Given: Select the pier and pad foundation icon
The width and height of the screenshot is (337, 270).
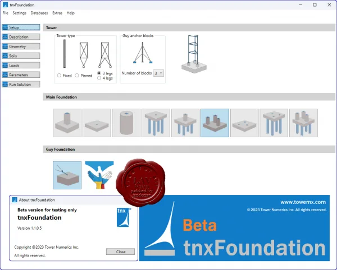Looking at the screenshot, I should pos(67,123).
